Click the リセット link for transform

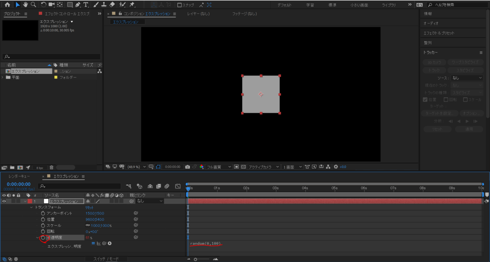(x=89, y=207)
